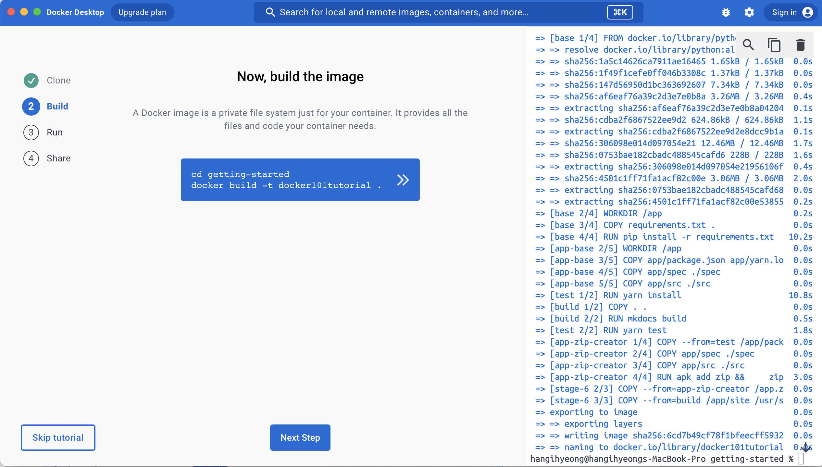The image size is (822, 467).
Task: Open settings with the gear icon
Action: tap(749, 12)
